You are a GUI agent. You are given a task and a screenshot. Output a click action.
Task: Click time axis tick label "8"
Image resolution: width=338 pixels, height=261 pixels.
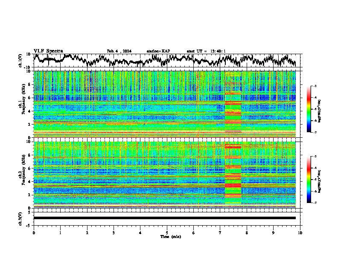(x=247, y=233)
